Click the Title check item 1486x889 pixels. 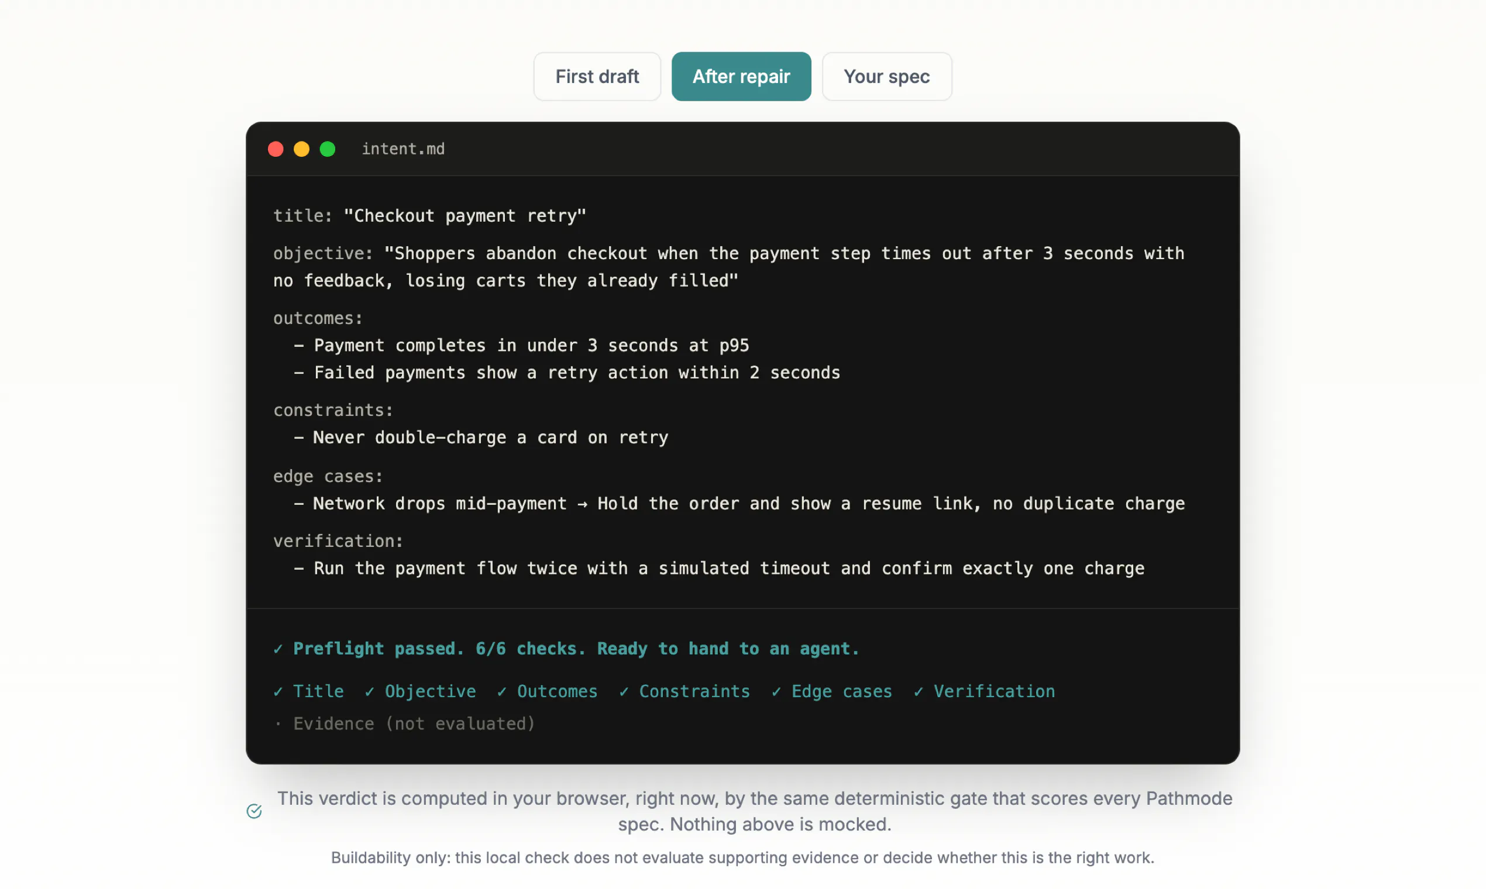[308, 691]
